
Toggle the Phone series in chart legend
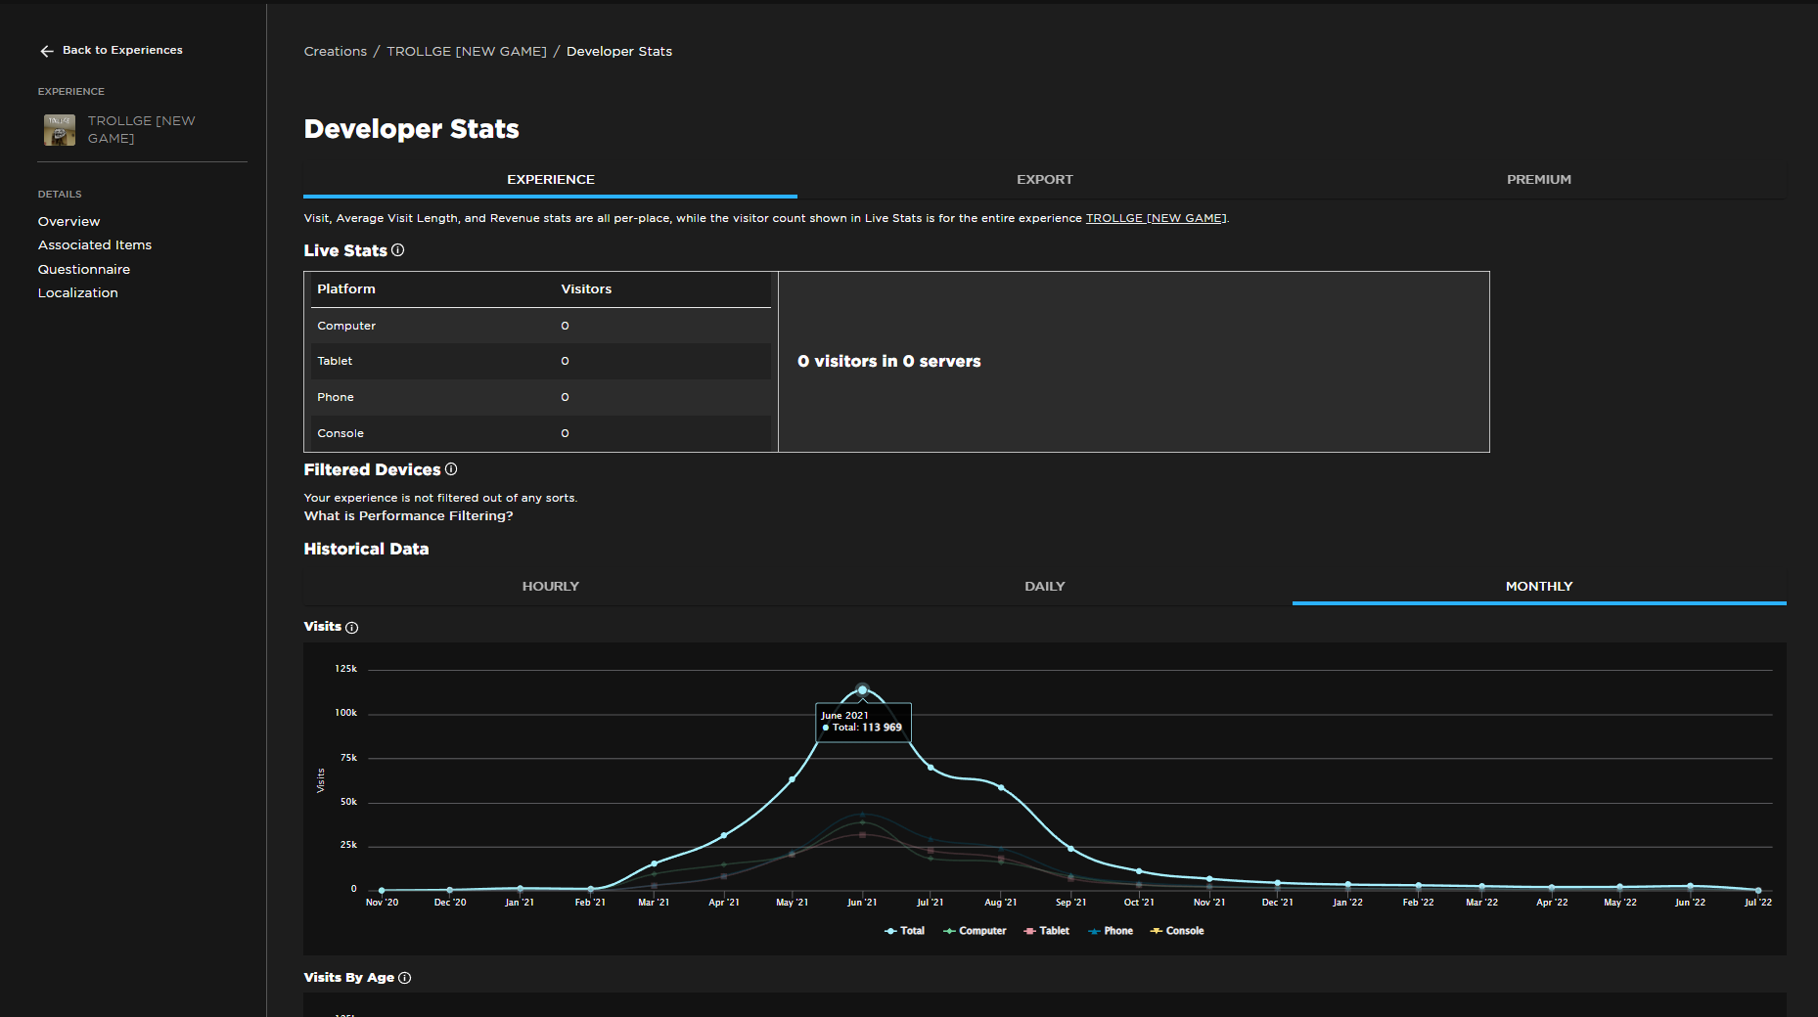click(1111, 931)
